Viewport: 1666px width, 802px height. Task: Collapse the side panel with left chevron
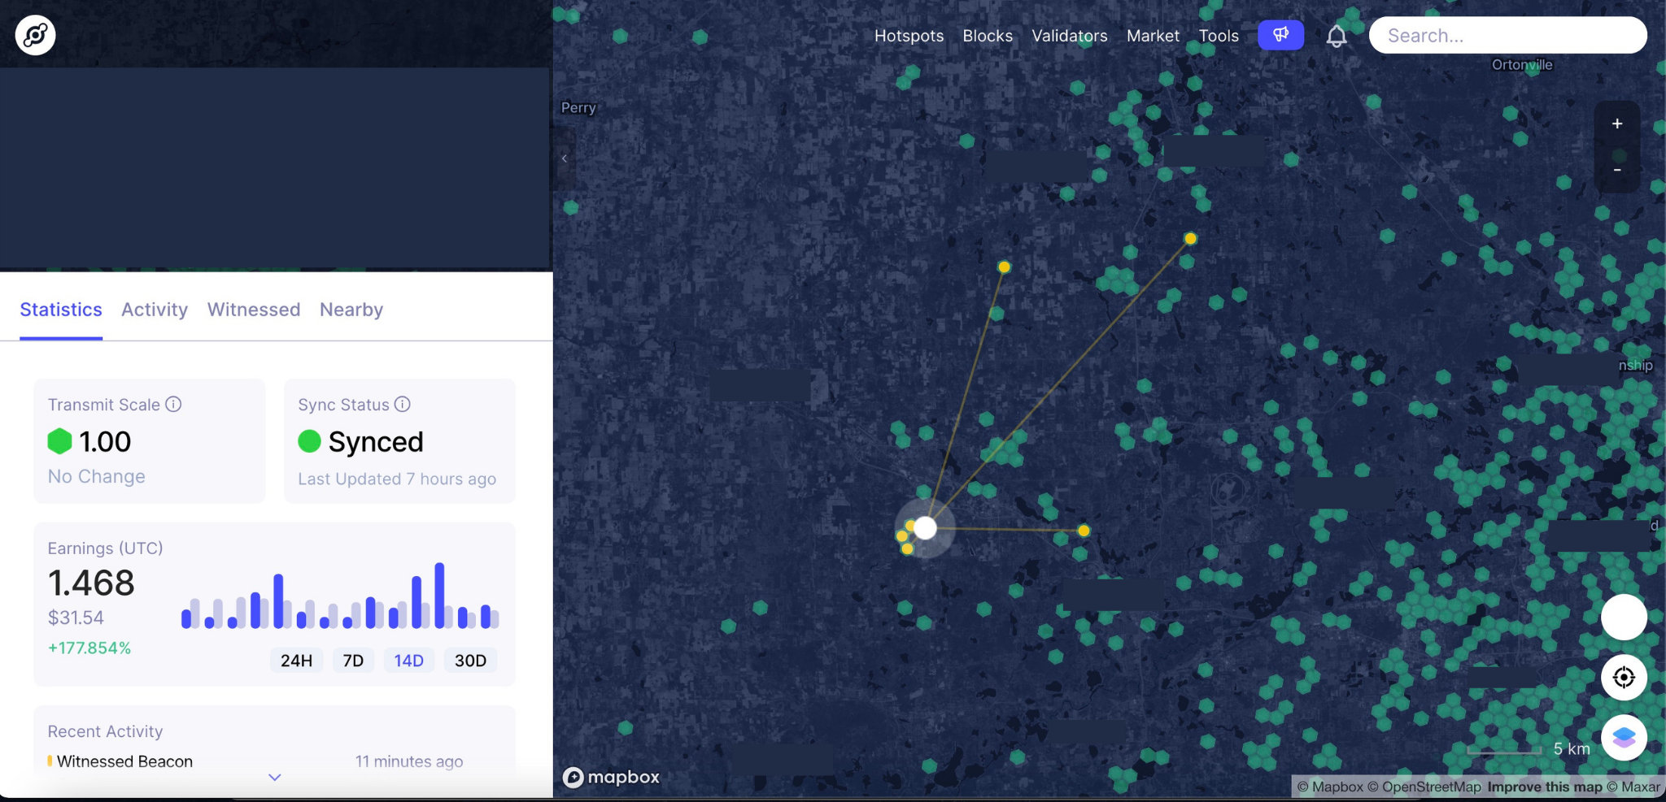pos(565,158)
